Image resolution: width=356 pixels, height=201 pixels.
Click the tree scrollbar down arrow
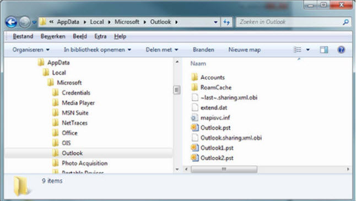[x=177, y=169]
